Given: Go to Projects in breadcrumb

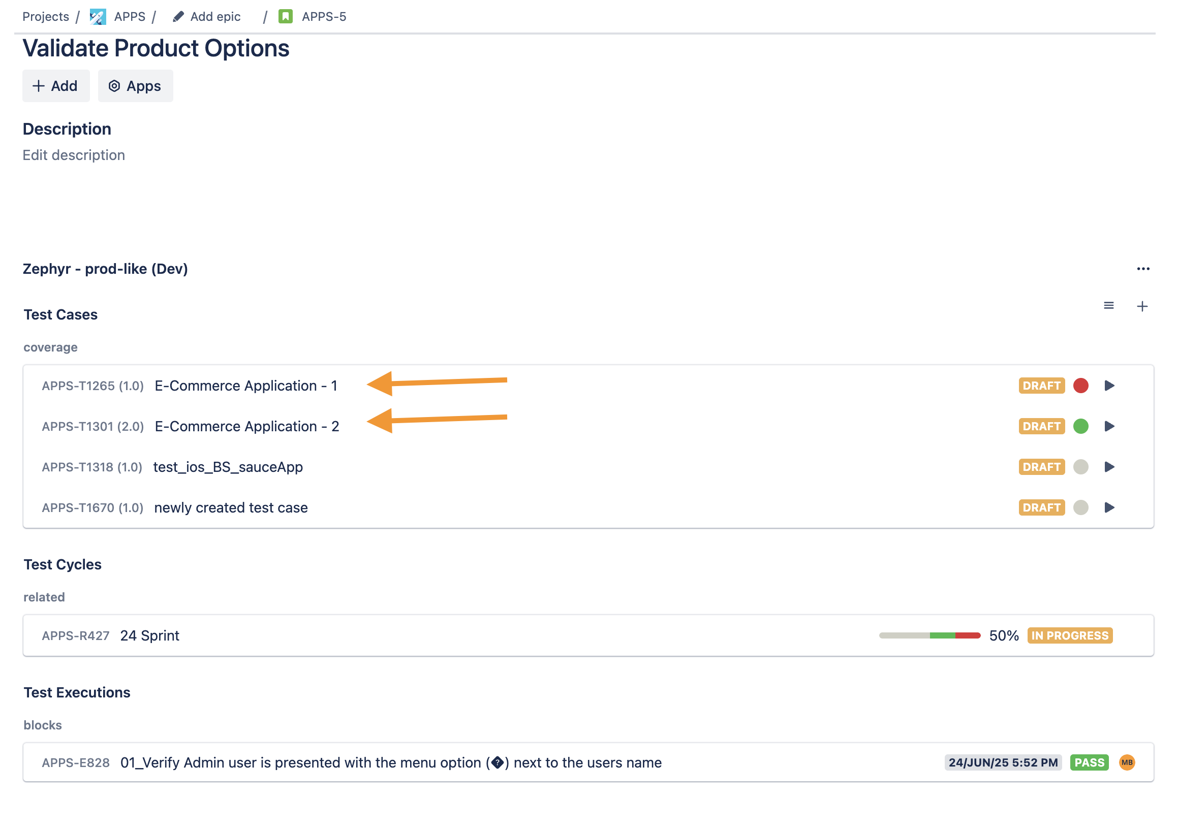Looking at the screenshot, I should pos(46,16).
